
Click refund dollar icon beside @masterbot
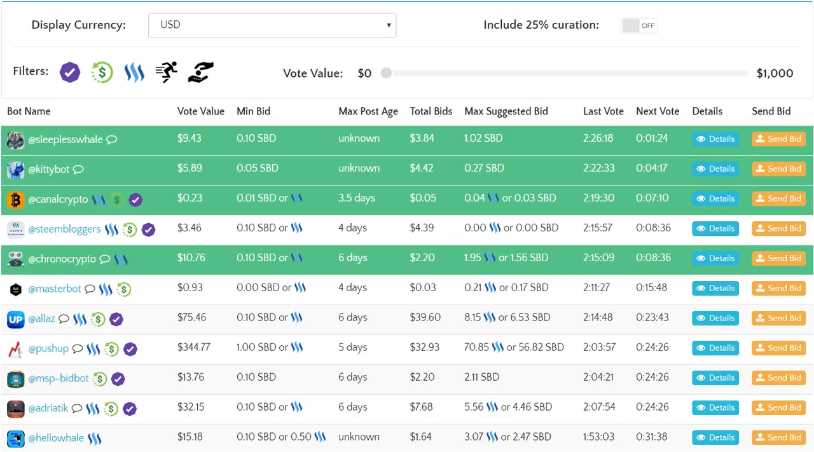pos(124,289)
